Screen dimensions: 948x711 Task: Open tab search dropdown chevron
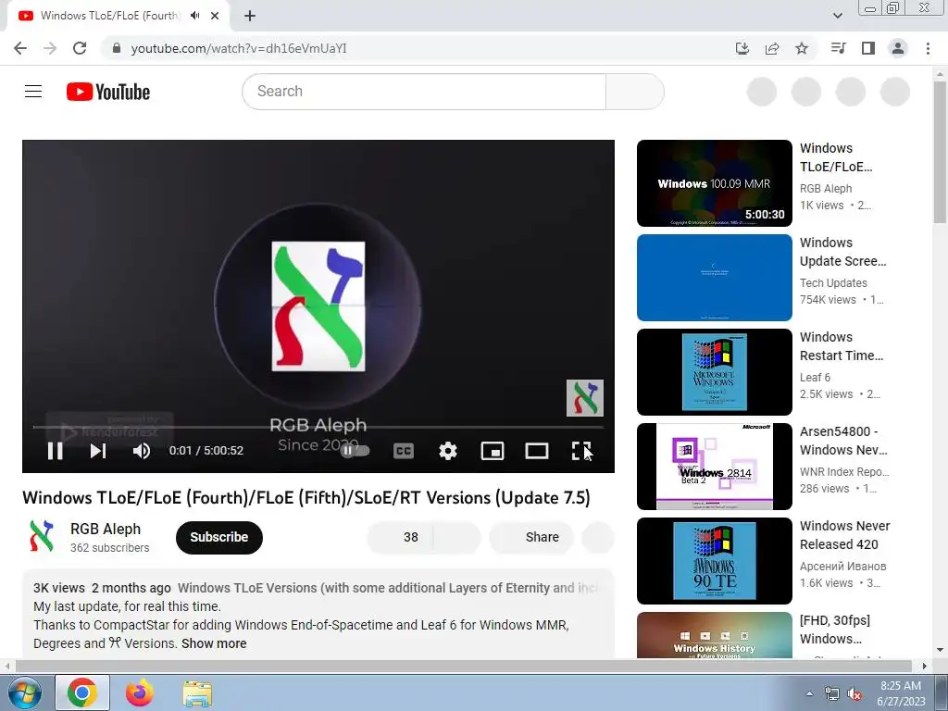point(837,16)
